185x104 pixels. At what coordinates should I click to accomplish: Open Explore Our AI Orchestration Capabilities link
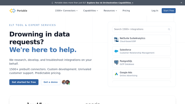(x=110, y=3)
